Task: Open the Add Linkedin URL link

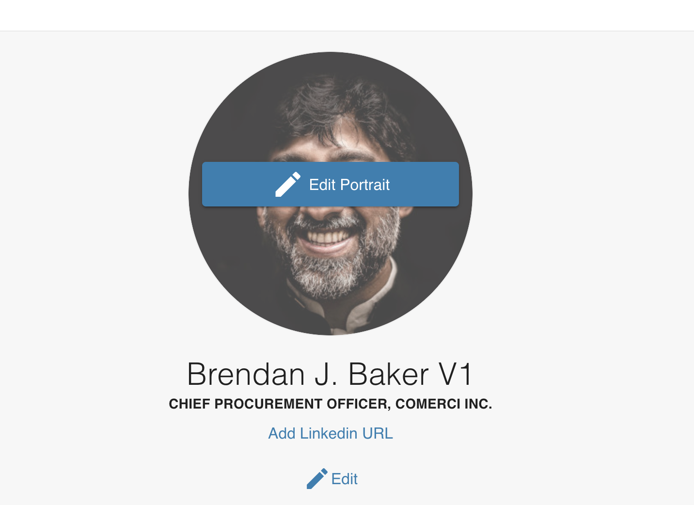Action: [331, 433]
